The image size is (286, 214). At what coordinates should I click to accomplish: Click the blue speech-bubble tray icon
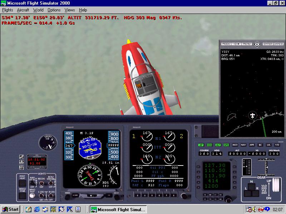267,209
